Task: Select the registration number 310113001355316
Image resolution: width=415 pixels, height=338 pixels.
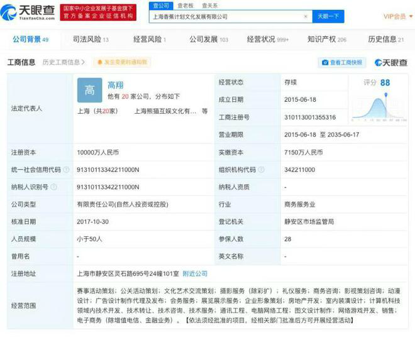Action: [x=310, y=117]
